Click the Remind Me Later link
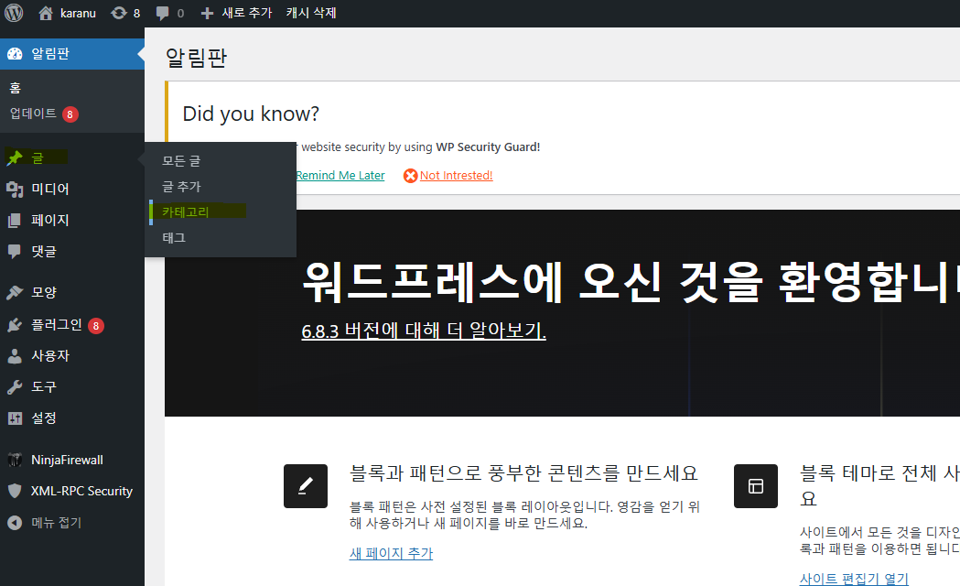This screenshot has height=586, width=960. pyautogui.click(x=340, y=176)
